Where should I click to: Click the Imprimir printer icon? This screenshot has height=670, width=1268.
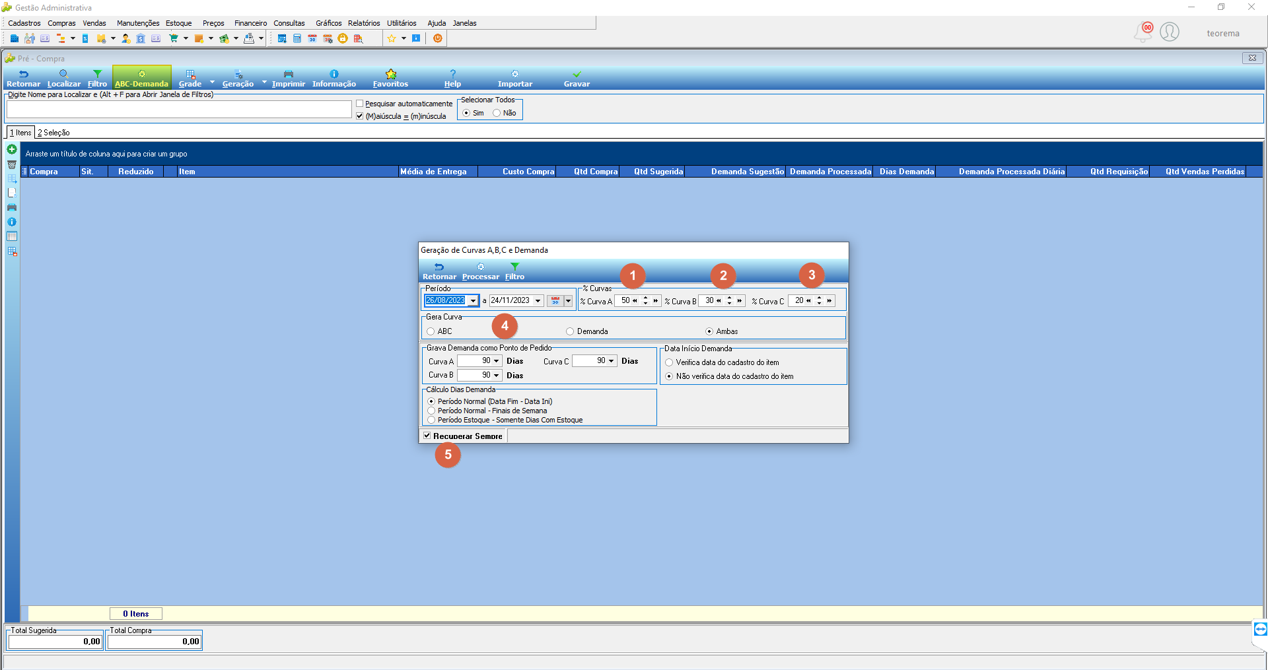tap(289, 74)
